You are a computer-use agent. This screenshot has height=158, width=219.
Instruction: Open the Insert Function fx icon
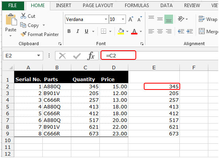pyautogui.click(x=91, y=55)
